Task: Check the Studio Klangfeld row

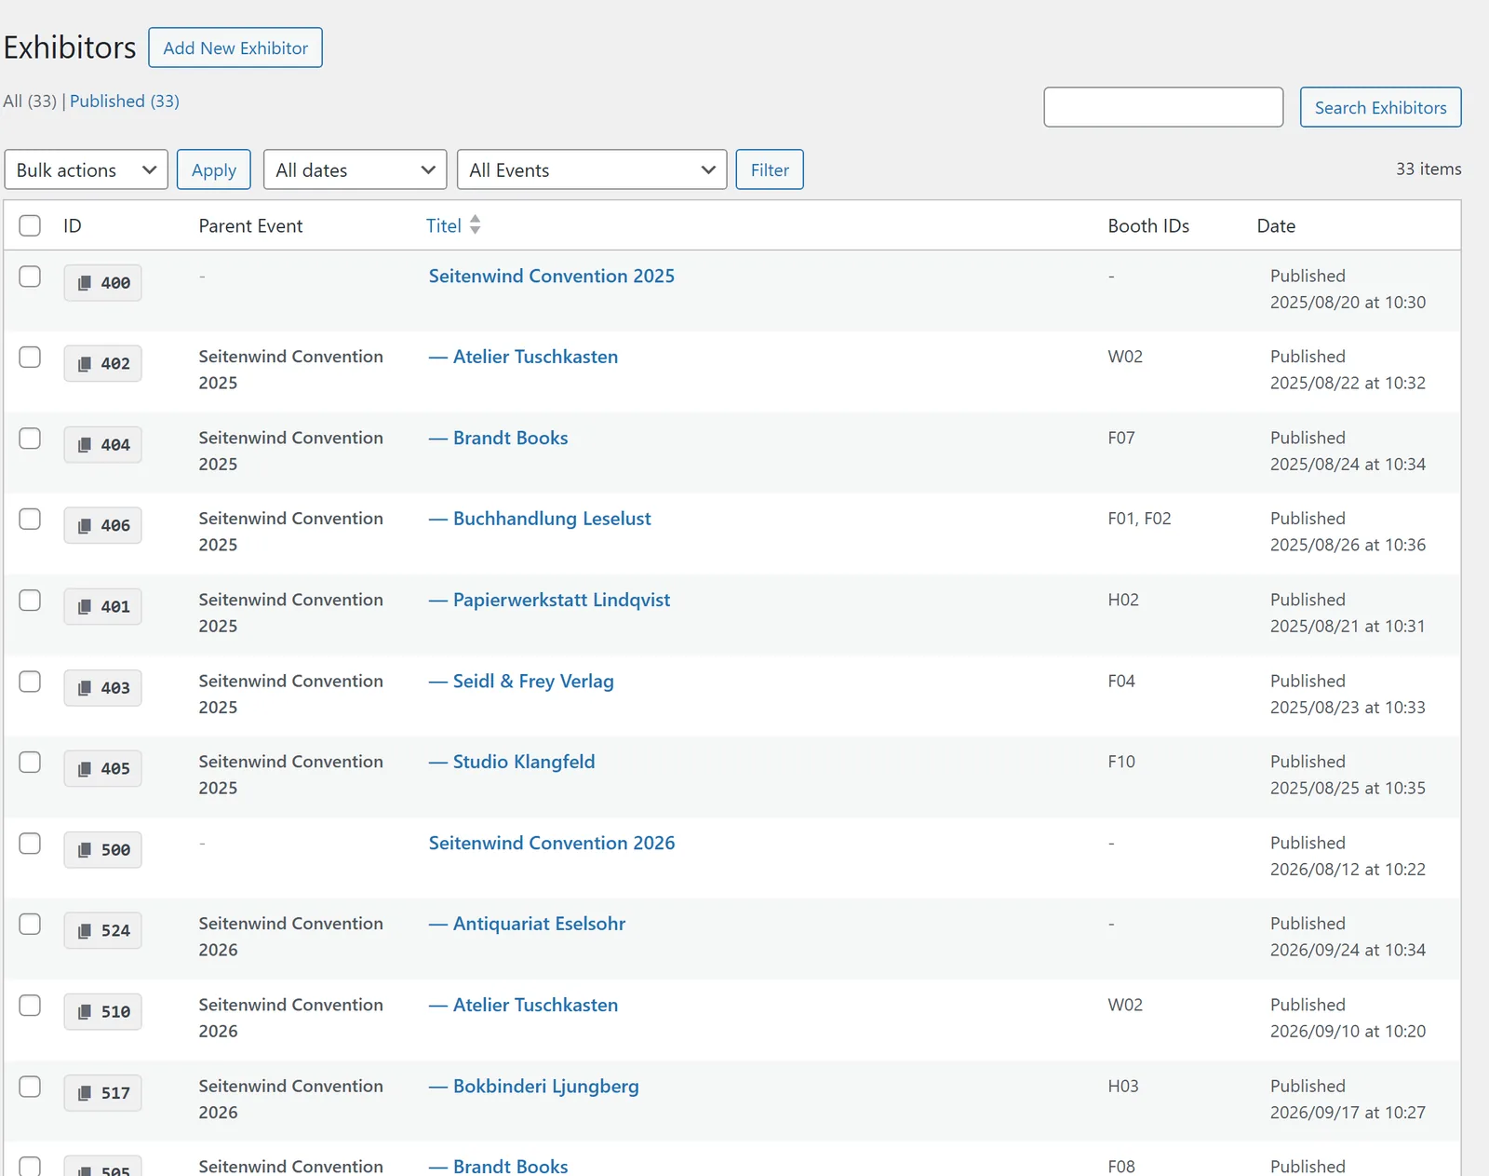Action: pyautogui.click(x=30, y=763)
